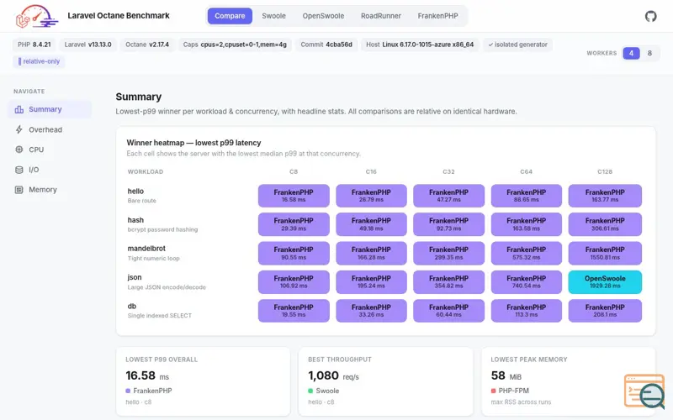
Task: Click the Commit 4cba56d chip
Action: pyautogui.click(x=326, y=45)
